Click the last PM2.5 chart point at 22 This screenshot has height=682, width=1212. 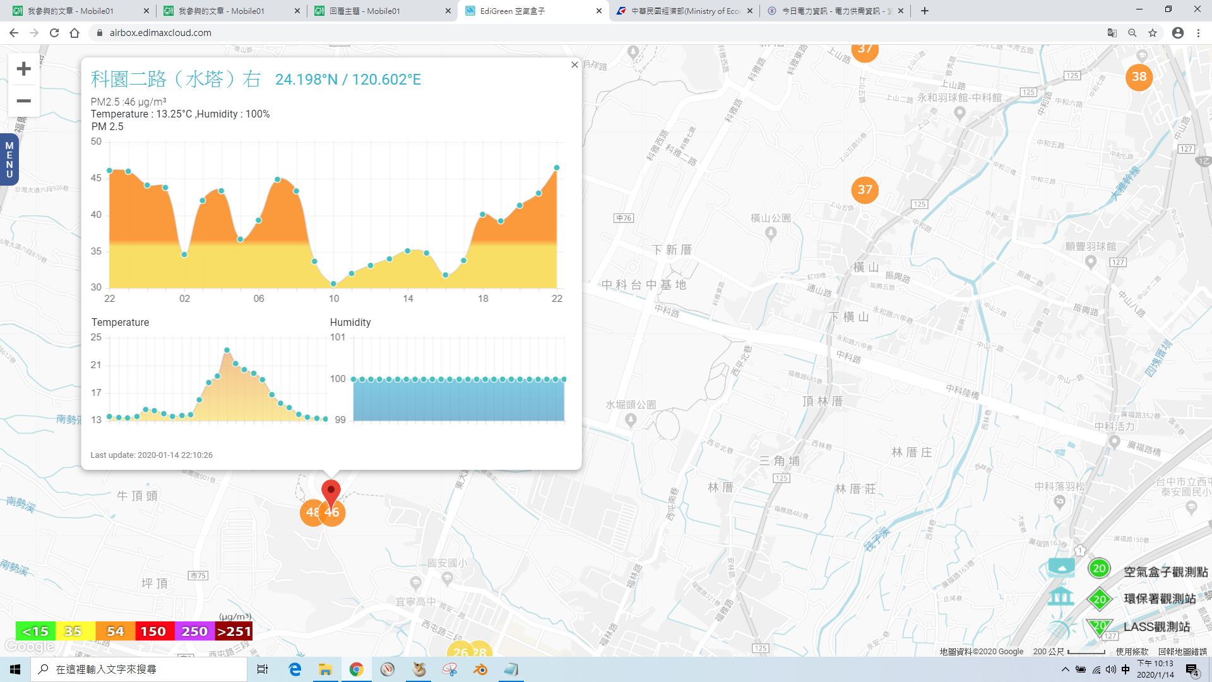pyautogui.click(x=557, y=168)
